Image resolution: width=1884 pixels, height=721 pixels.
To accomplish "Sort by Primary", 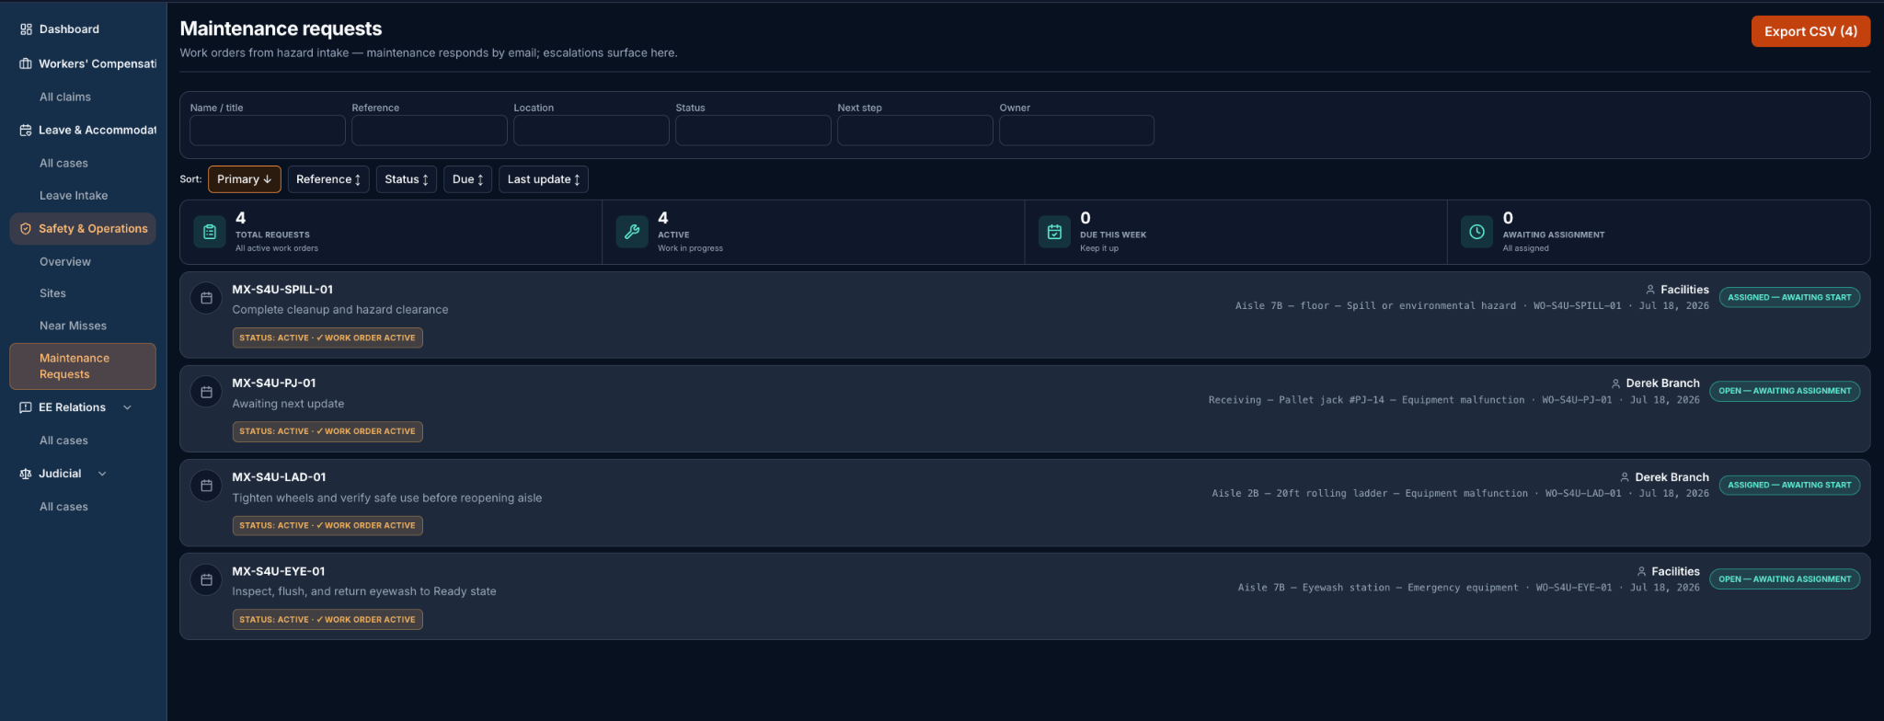I will coord(244,179).
